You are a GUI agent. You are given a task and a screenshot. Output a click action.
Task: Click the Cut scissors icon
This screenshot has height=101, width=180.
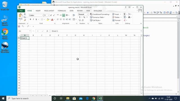pos(25,14)
